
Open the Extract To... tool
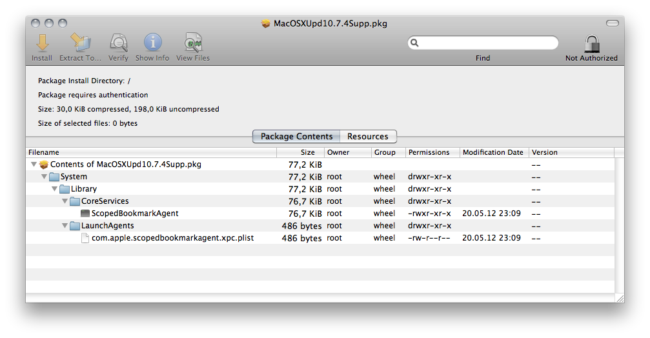81,43
